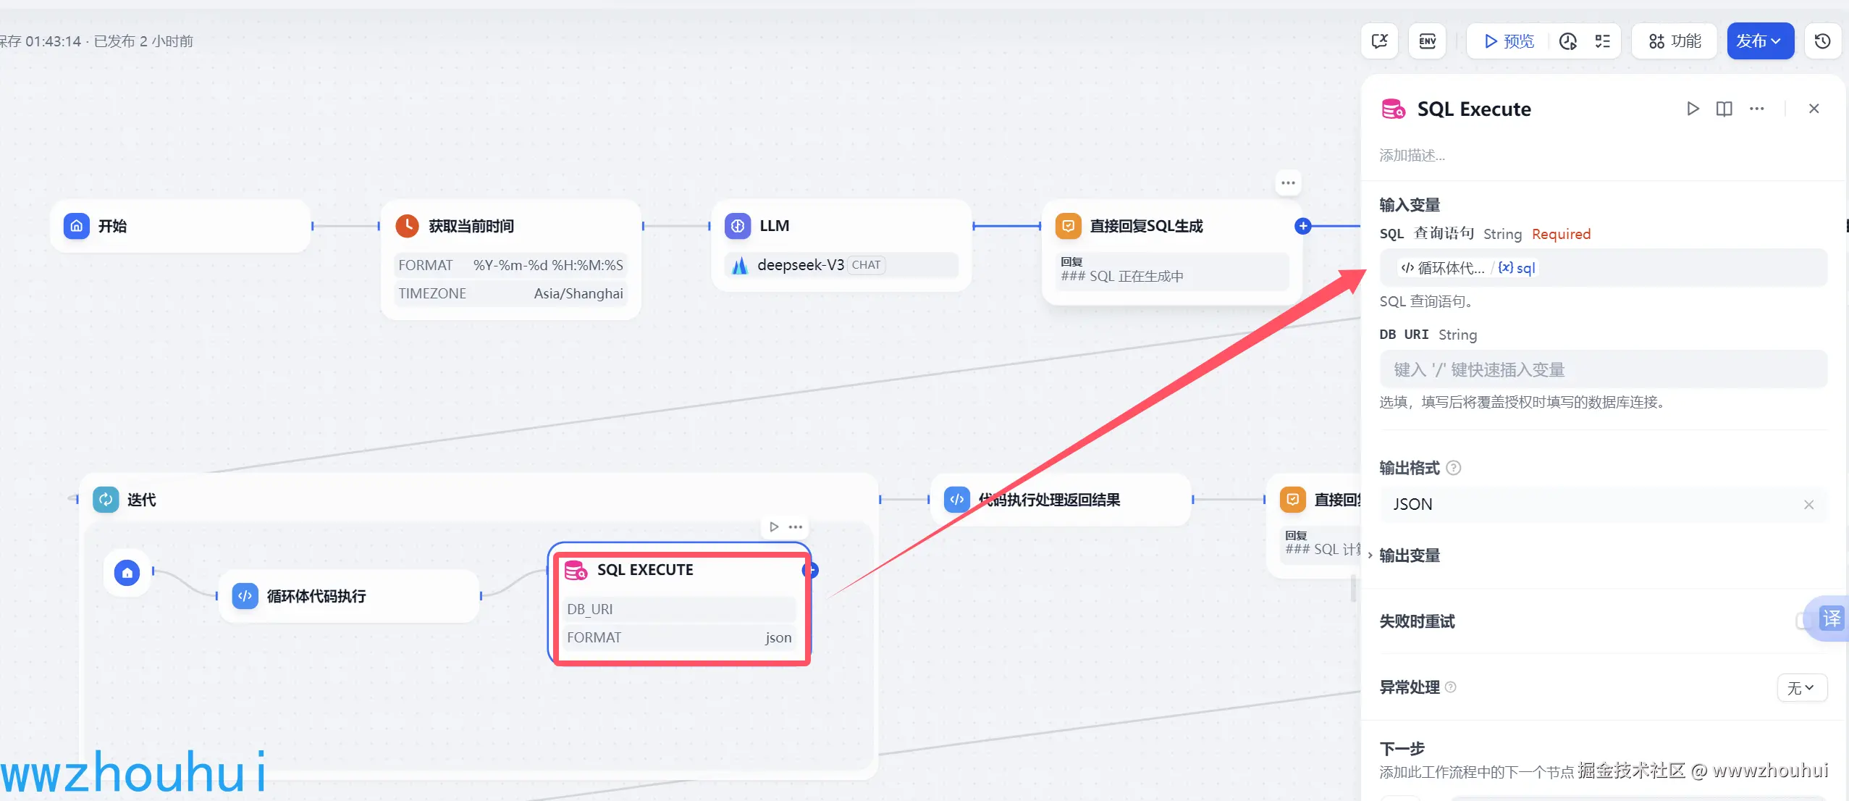Click the FORMAT %Y-%m-%d row
1849x801 pixels.
510,265
